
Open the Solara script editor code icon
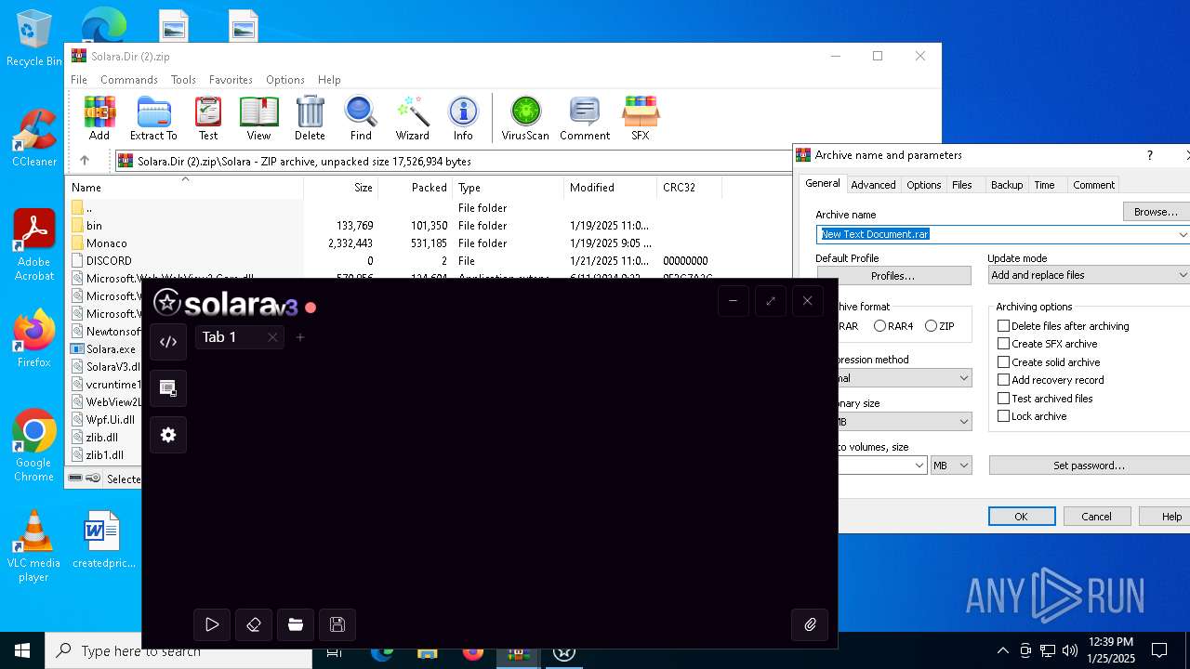click(x=168, y=342)
